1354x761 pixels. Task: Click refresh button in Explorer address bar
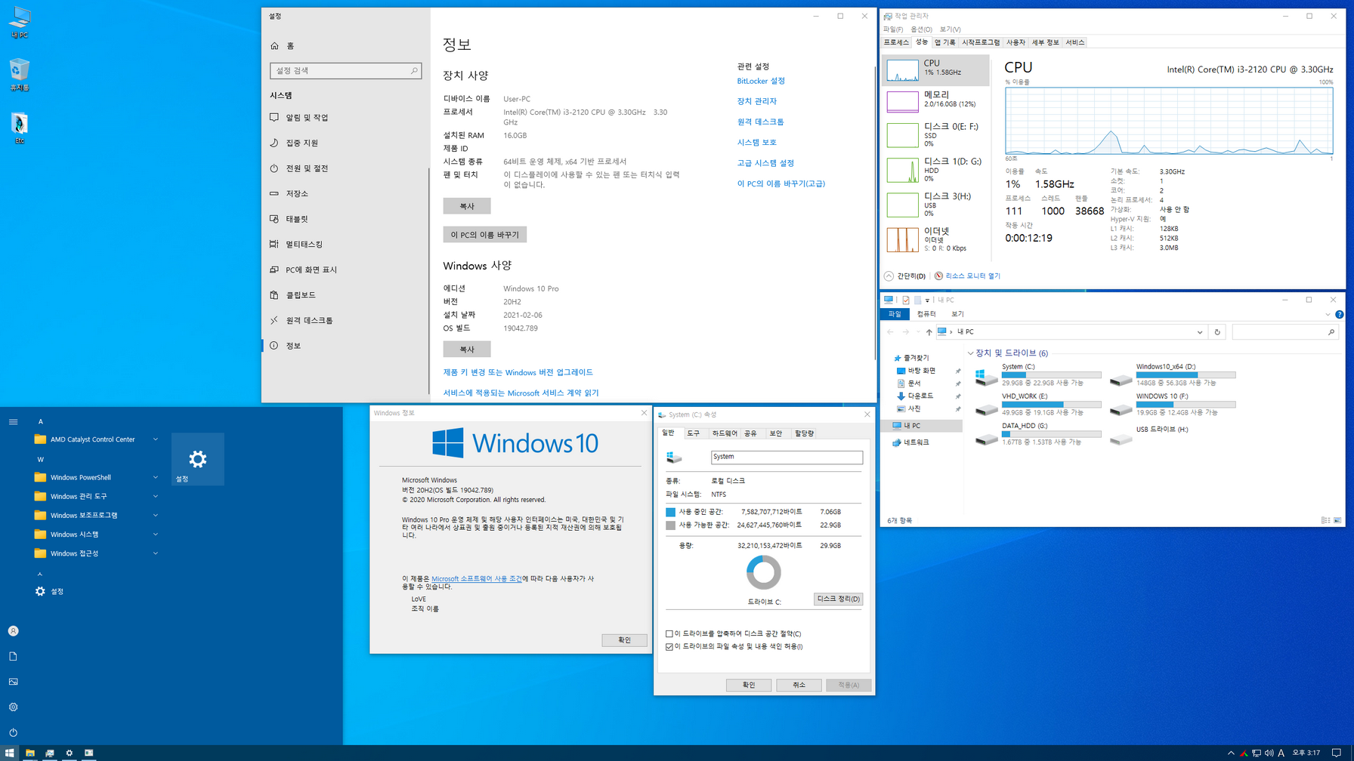(1216, 332)
